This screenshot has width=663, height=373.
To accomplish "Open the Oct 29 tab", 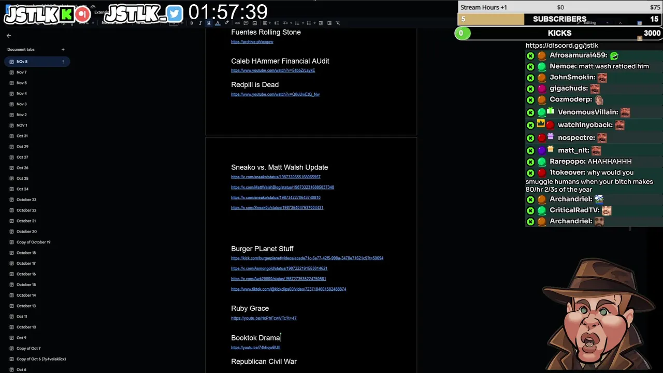I will pyautogui.click(x=22, y=147).
